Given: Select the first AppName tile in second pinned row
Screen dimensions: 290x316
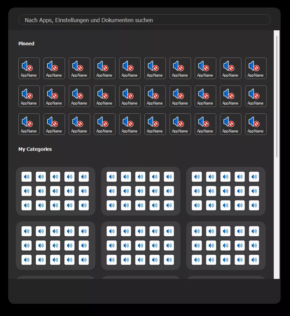Looking at the screenshot, I should [x=29, y=96].
